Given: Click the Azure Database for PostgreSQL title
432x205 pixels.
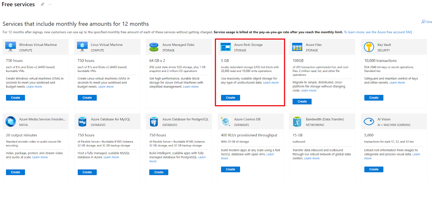Looking at the screenshot, I should click(x=185, y=119).
